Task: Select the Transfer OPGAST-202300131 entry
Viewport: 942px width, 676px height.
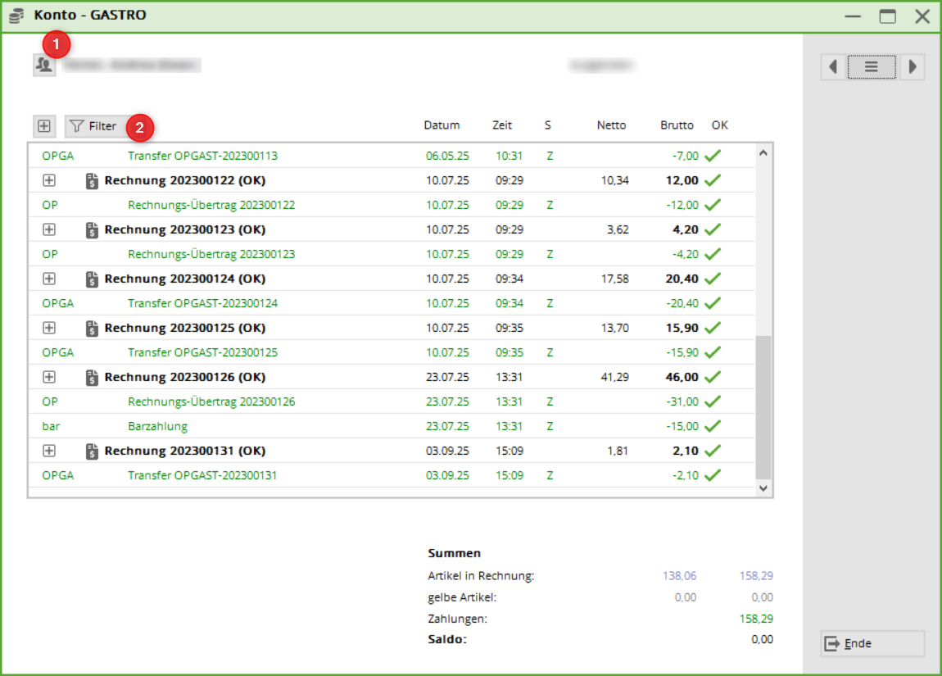Action: 202,475
